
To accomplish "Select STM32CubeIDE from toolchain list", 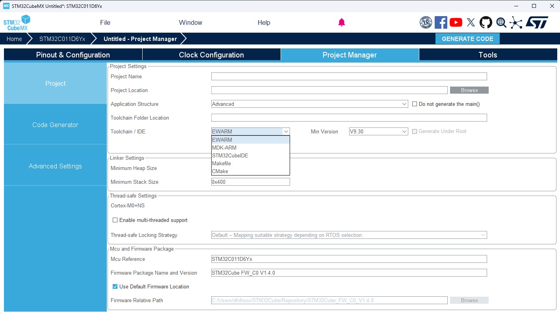I will point(251,155).
